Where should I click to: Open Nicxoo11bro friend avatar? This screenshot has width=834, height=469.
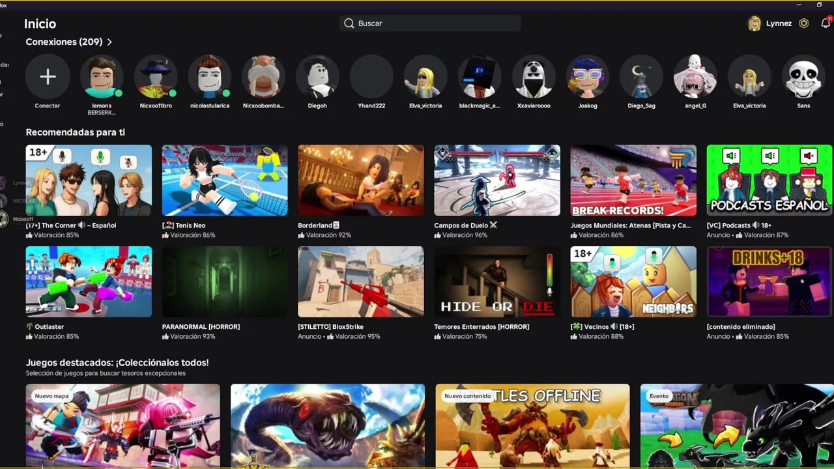156,77
